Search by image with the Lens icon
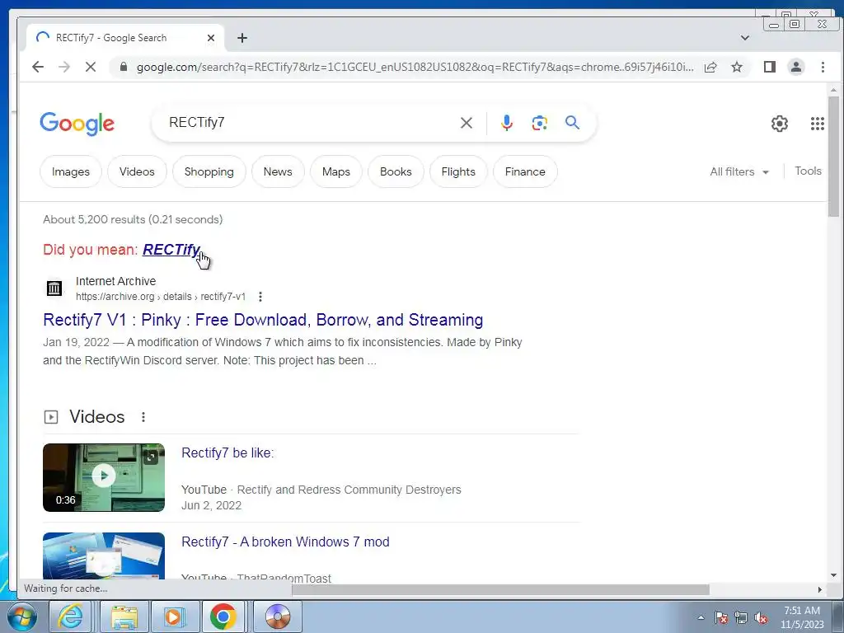Image resolution: width=844 pixels, height=633 pixels. [x=539, y=123]
